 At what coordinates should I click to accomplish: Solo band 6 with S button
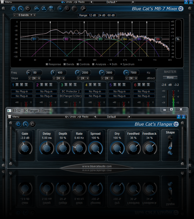click(x=148, y=85)
